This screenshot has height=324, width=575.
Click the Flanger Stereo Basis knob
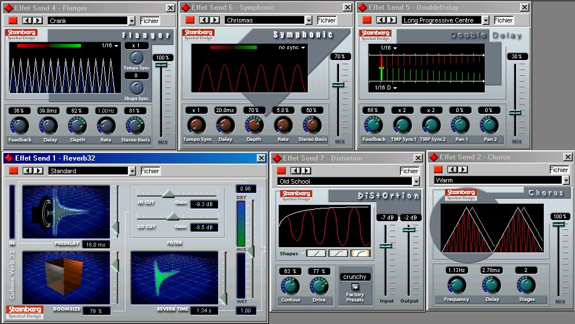click(135, 126)
